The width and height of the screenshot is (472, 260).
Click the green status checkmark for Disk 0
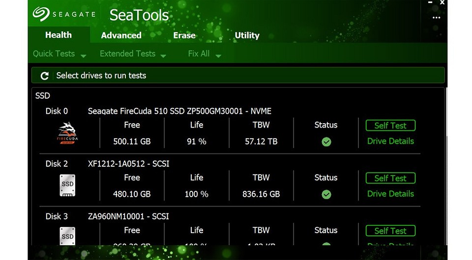(x=326, y=142)
